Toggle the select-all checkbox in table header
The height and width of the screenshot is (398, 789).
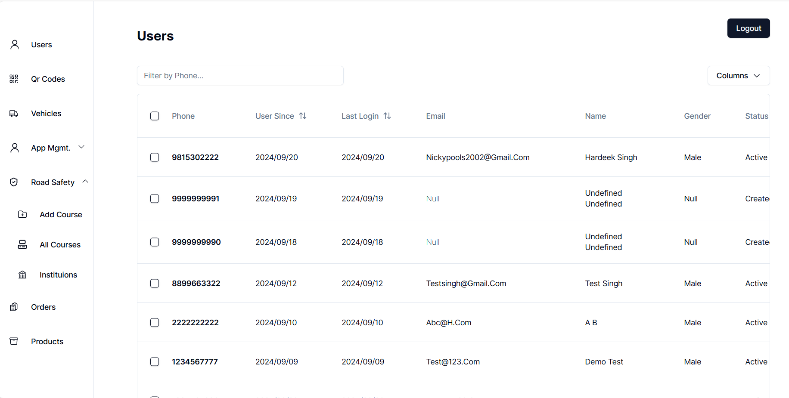coord(155,116)
